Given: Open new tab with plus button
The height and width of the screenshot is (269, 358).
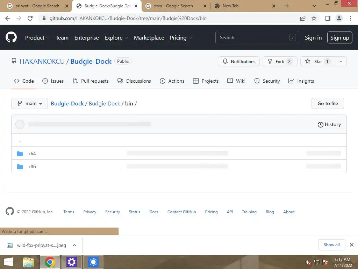Looking at the screenshot, I should pyautogui.click(x=287, y=6).
